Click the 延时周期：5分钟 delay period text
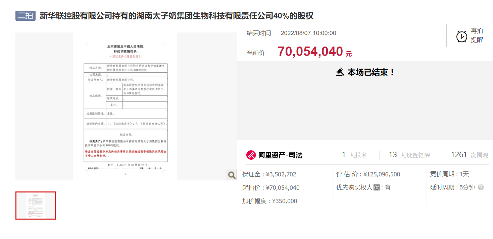Viewport: 493px width, 239px height. point(452,187)
